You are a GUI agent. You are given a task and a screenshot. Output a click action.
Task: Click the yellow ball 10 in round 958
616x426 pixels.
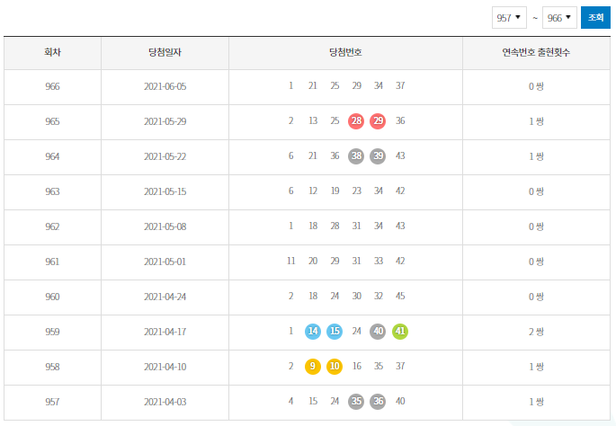[335, 367]
